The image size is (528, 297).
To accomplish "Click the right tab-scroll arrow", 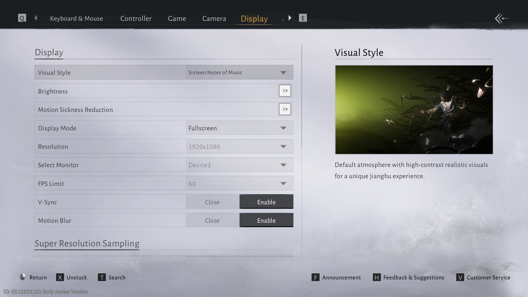I will [290, 18].
